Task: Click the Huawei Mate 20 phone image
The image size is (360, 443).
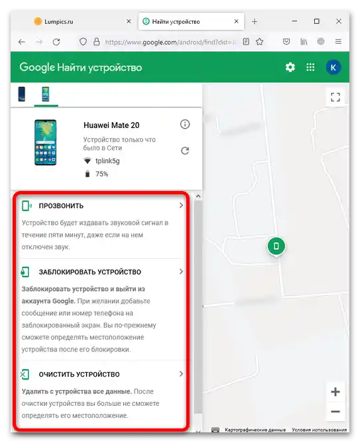Action: click(46, 143)
